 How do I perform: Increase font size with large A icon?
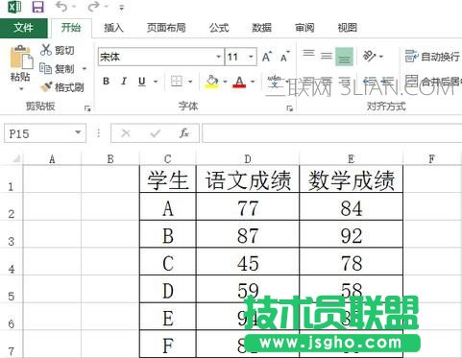click(x=267, y=57)
